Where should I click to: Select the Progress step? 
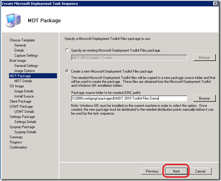coord(15,142)
